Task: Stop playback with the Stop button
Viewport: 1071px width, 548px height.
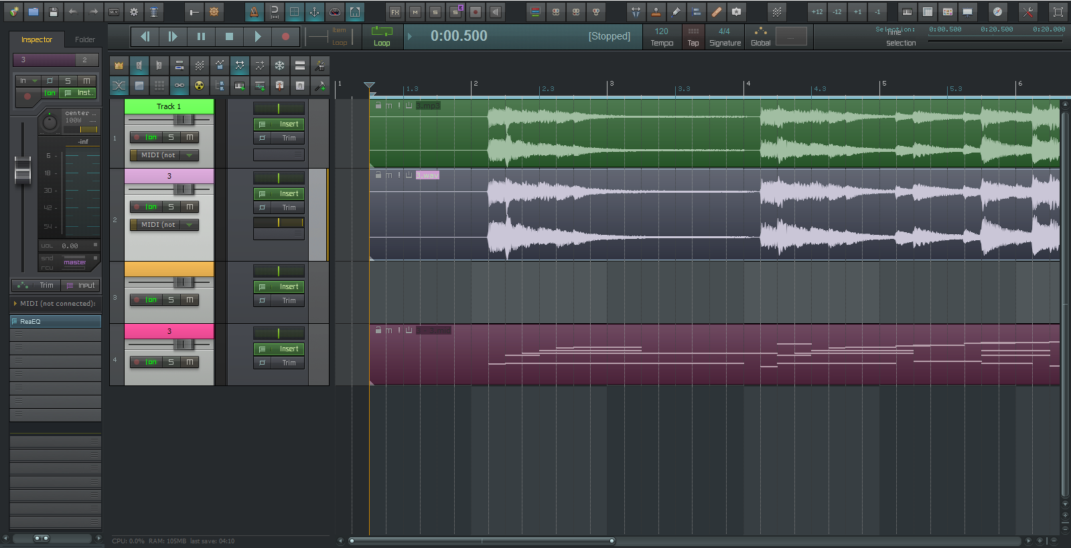Action: point(229,37)
